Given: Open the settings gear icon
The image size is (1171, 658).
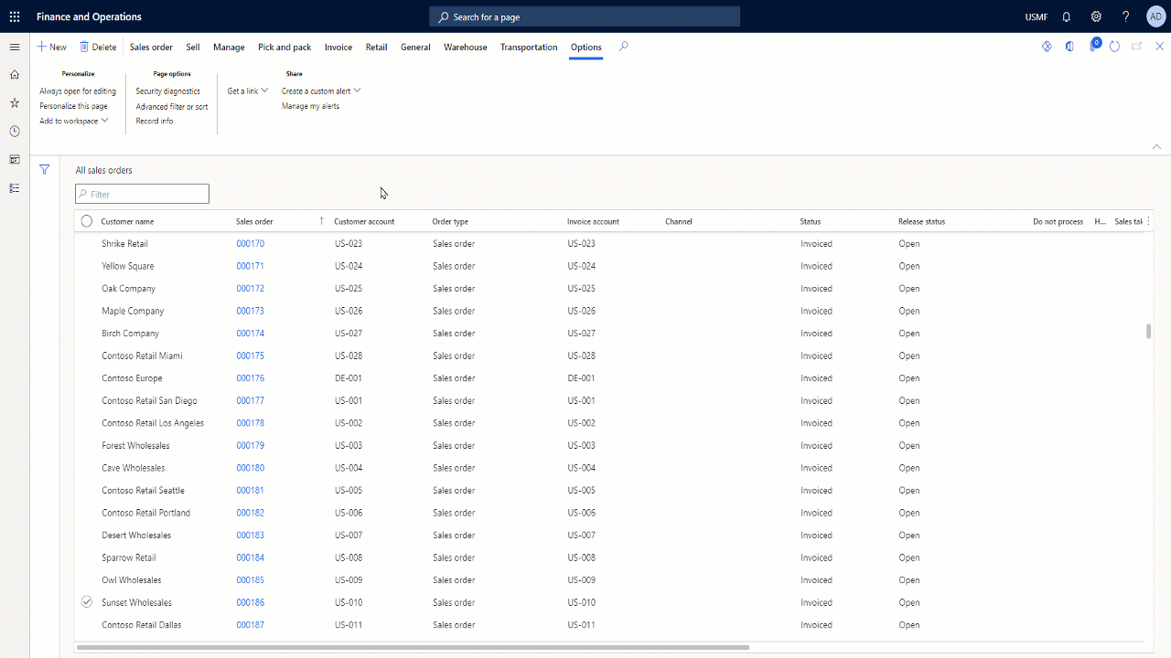Looking at the screenshot, I should [1096, 16].
